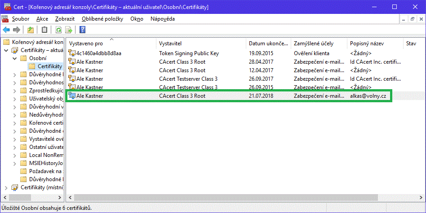This screenshot has height=213, width=426.
Task: Click the clipboard toolbar icon
Action: [x=44, y=30]
